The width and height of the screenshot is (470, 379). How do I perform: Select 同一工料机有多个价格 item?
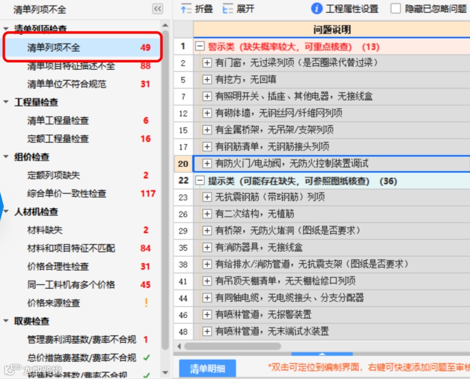click(x=71, y=285)
